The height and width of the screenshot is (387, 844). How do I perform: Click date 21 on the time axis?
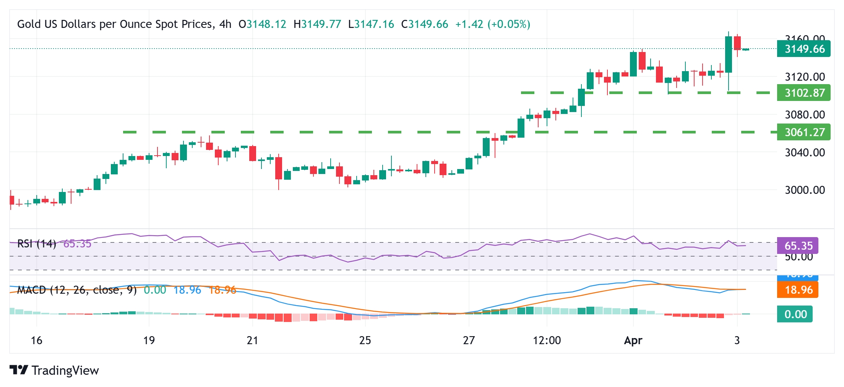point(252,340)
